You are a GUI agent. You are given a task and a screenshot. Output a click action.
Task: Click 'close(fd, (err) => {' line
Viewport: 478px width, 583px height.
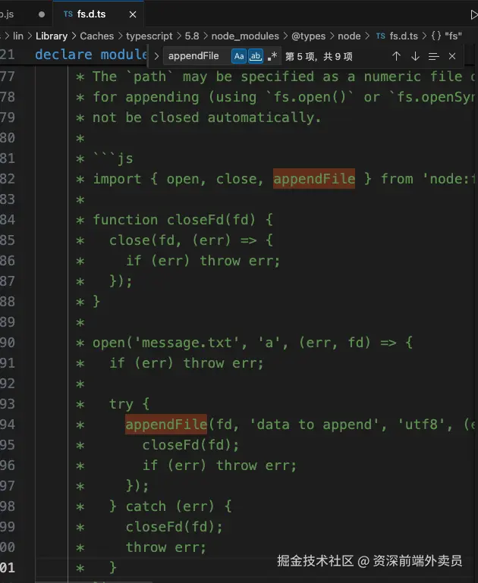[191, 240]
